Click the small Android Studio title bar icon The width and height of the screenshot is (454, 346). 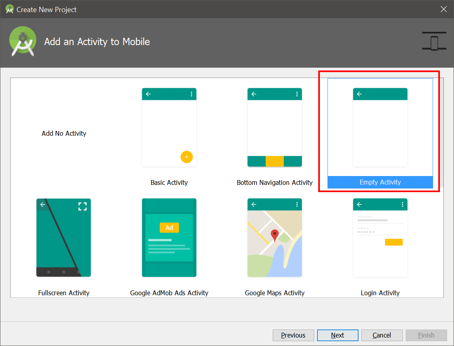pyautogui.click(x=10, y=9)
